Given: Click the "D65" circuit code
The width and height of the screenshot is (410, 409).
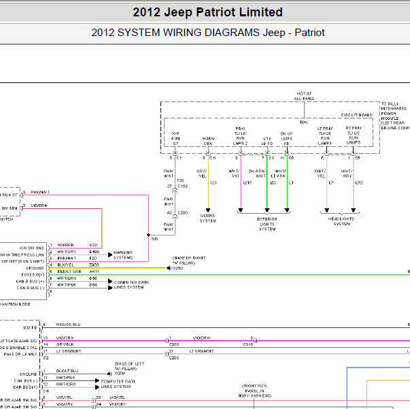Looking at the screenshot, I should pyautogui.click(x=93, y=278).
